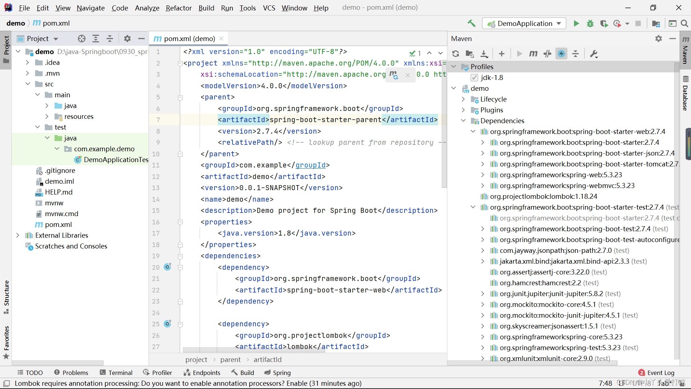Open the Event Log
Screen dimensions: 691x389
[x=656, y=372]
